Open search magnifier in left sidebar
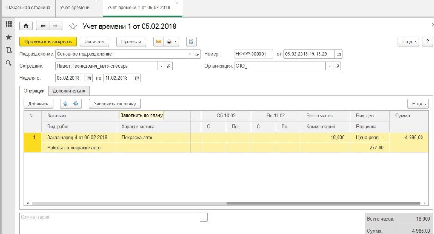The image size is (434, 234). click(8, 63)
